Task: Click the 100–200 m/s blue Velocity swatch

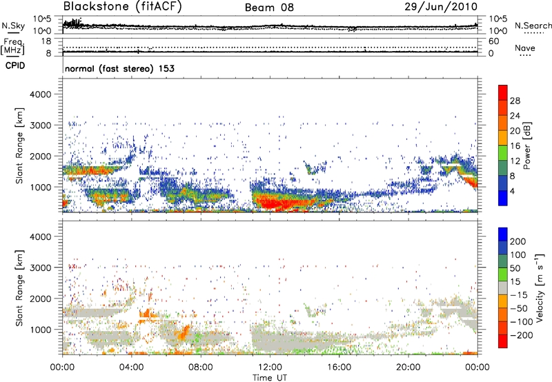Action: [503, 248]
